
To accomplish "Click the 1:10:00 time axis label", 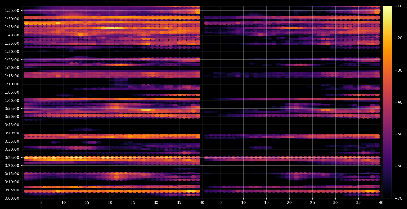I will [x=12, y=84].
